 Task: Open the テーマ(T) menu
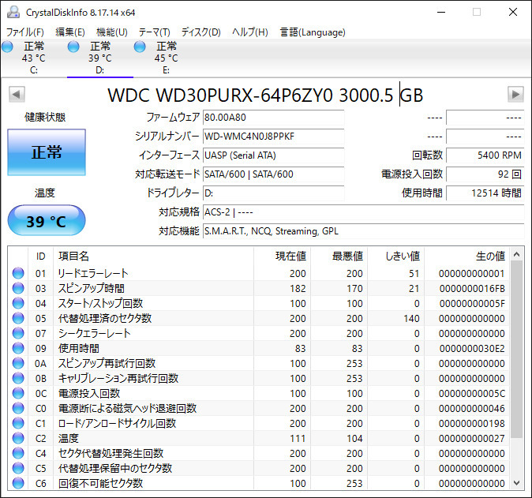[155, 32]
